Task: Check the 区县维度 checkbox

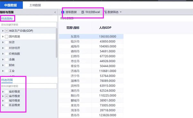Action: [x=6, y=105]
